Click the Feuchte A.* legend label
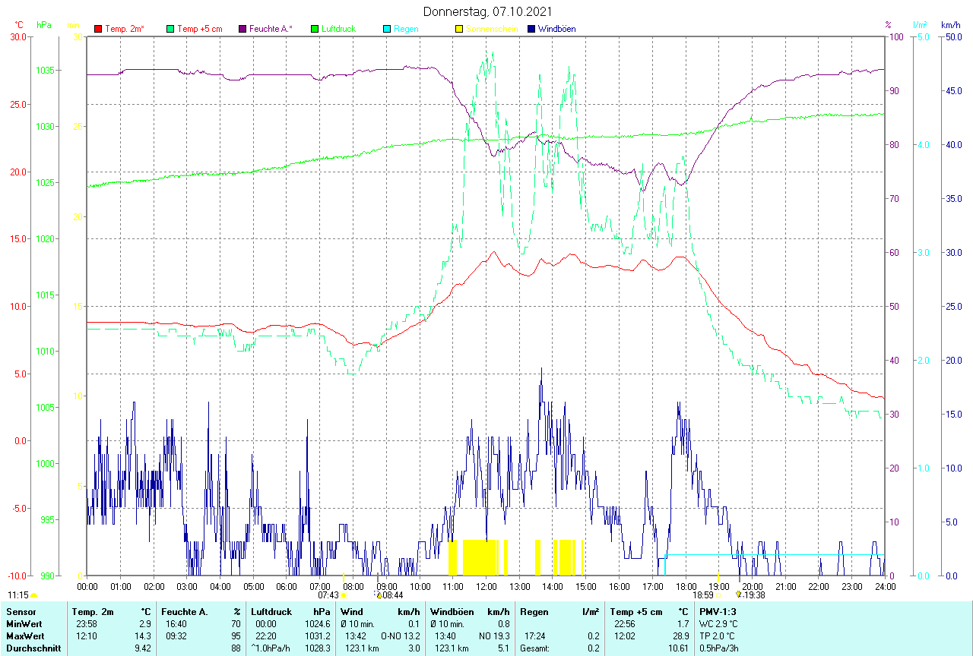 pyautogui.click(x=271, y=29)
